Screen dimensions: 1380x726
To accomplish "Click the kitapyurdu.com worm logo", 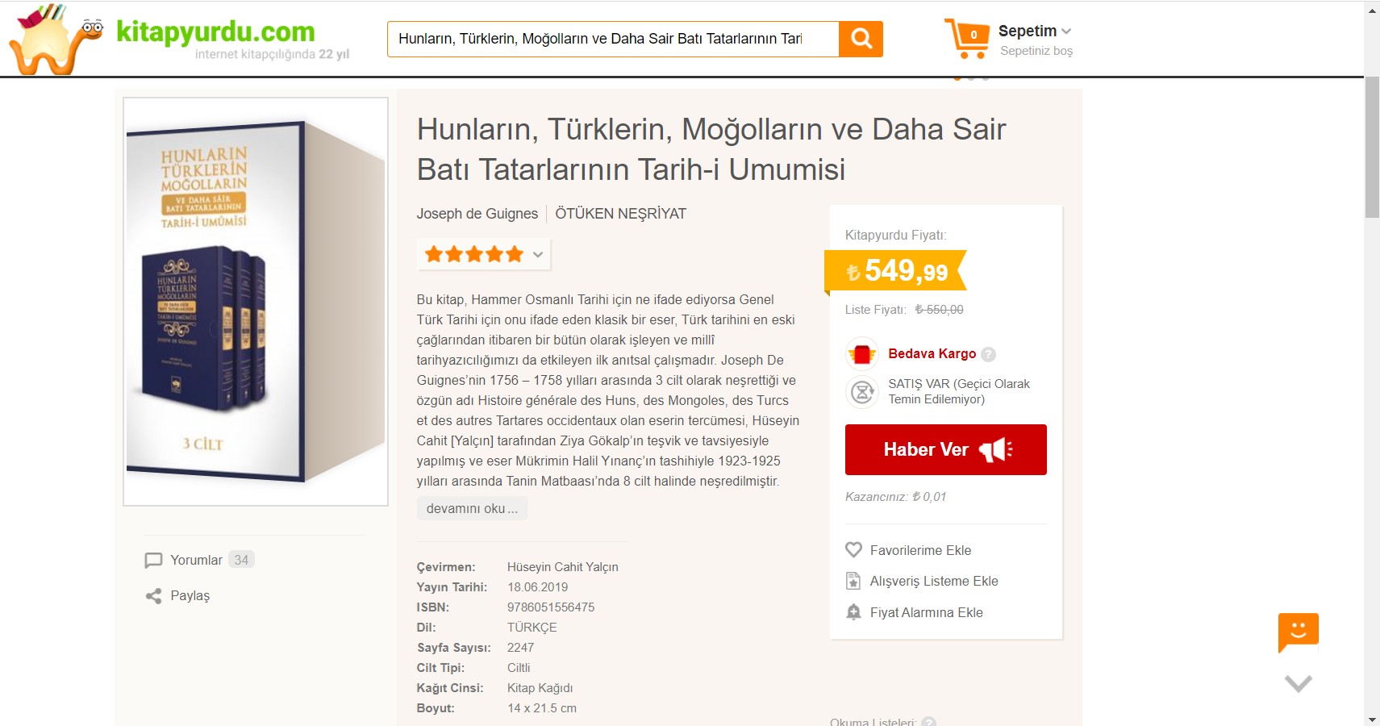I will pyautogui.click(x=56, y=39).
